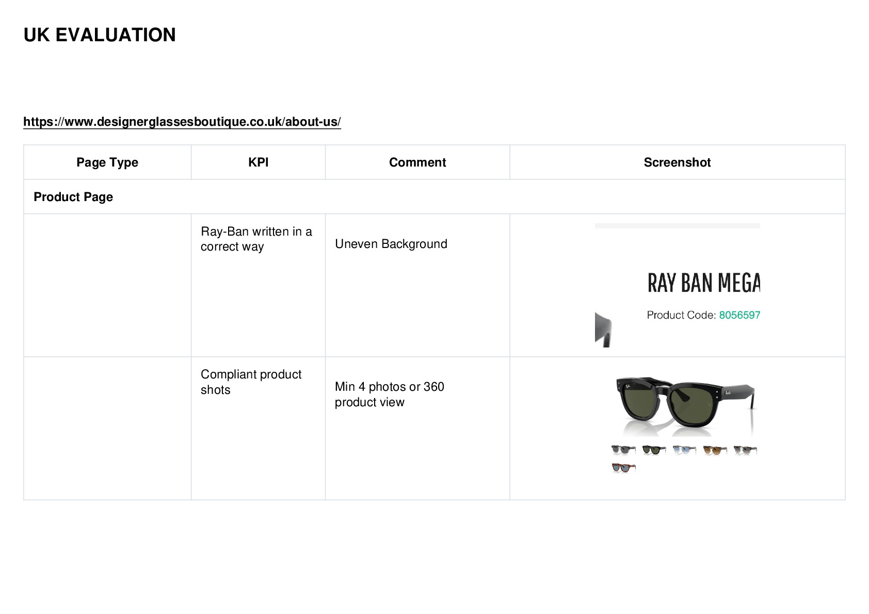Click the KPI column header
This screenshot has width=869, height=614.
pos(259,162)
